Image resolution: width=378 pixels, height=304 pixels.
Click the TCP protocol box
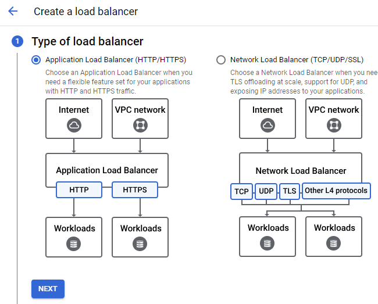pos(241,191)
